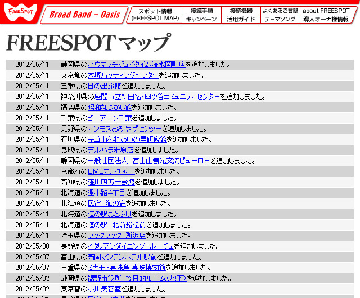The width and height of the screenshot is (360, 298).
Task: Open the ピーアーク千葉 link
Action: [110, 118]
